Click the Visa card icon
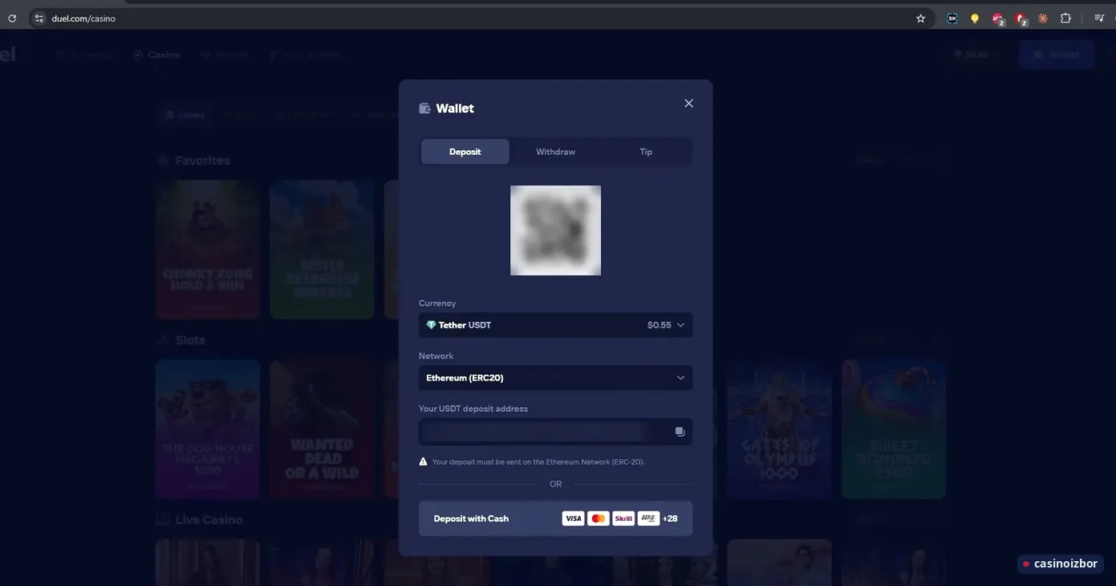Viewport: 1116px width, 586px height. [573, 519]
